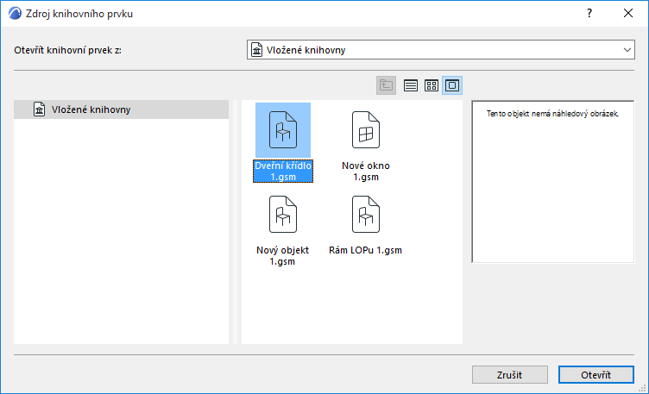
Task: Click the Zrušit button
Action: coord(510,374)
